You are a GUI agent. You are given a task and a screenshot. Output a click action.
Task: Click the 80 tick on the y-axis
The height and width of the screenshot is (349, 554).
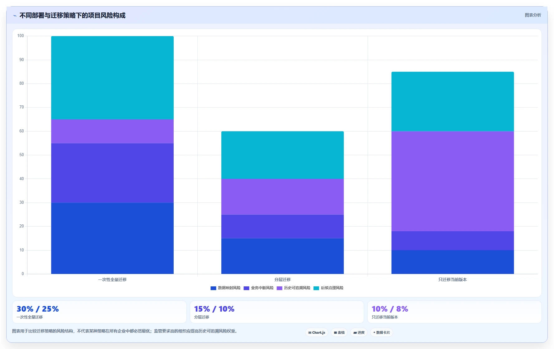point(22,84)
